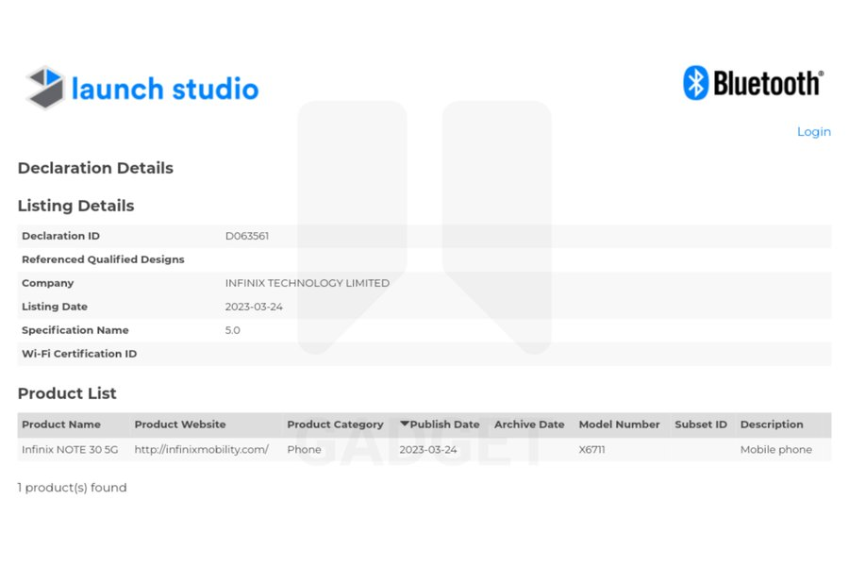Open the http://infinixmobility.com/ website link
849x566 pixels.
[202, 450]
